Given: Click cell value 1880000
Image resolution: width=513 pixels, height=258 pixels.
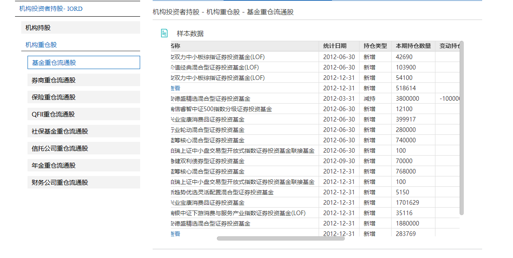Looking at the screenshot, I should pos(407,223).
